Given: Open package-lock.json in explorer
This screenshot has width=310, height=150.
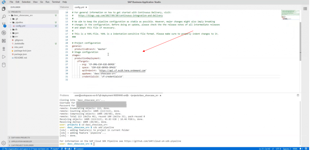Looking at the screenshot, I should click(22, 51).
